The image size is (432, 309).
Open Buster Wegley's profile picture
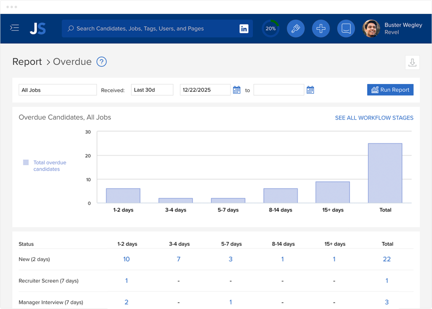point(371,28)
